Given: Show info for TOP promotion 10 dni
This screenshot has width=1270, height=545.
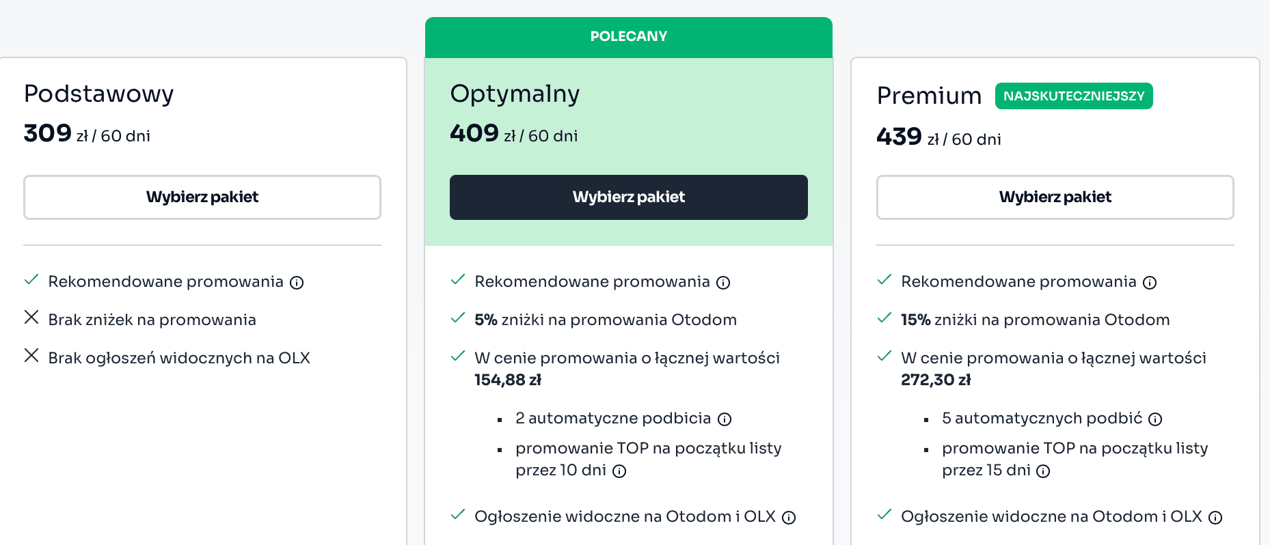Looking at the screenshot, I should pyautogui.click(x=619, y=471).
